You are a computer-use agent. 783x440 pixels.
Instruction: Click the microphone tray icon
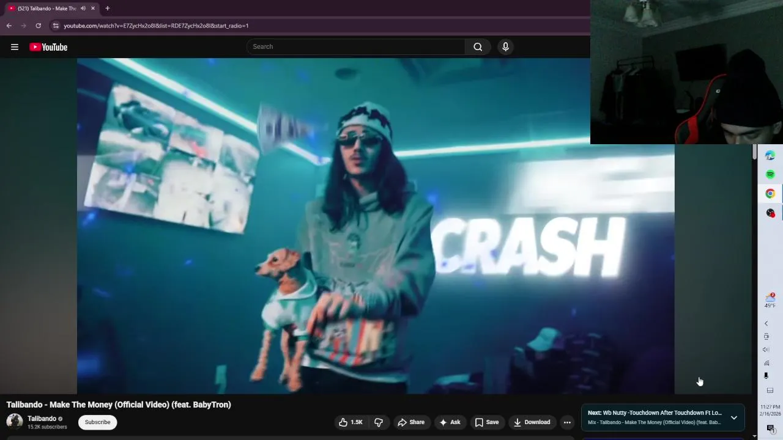tap(766, 376)
